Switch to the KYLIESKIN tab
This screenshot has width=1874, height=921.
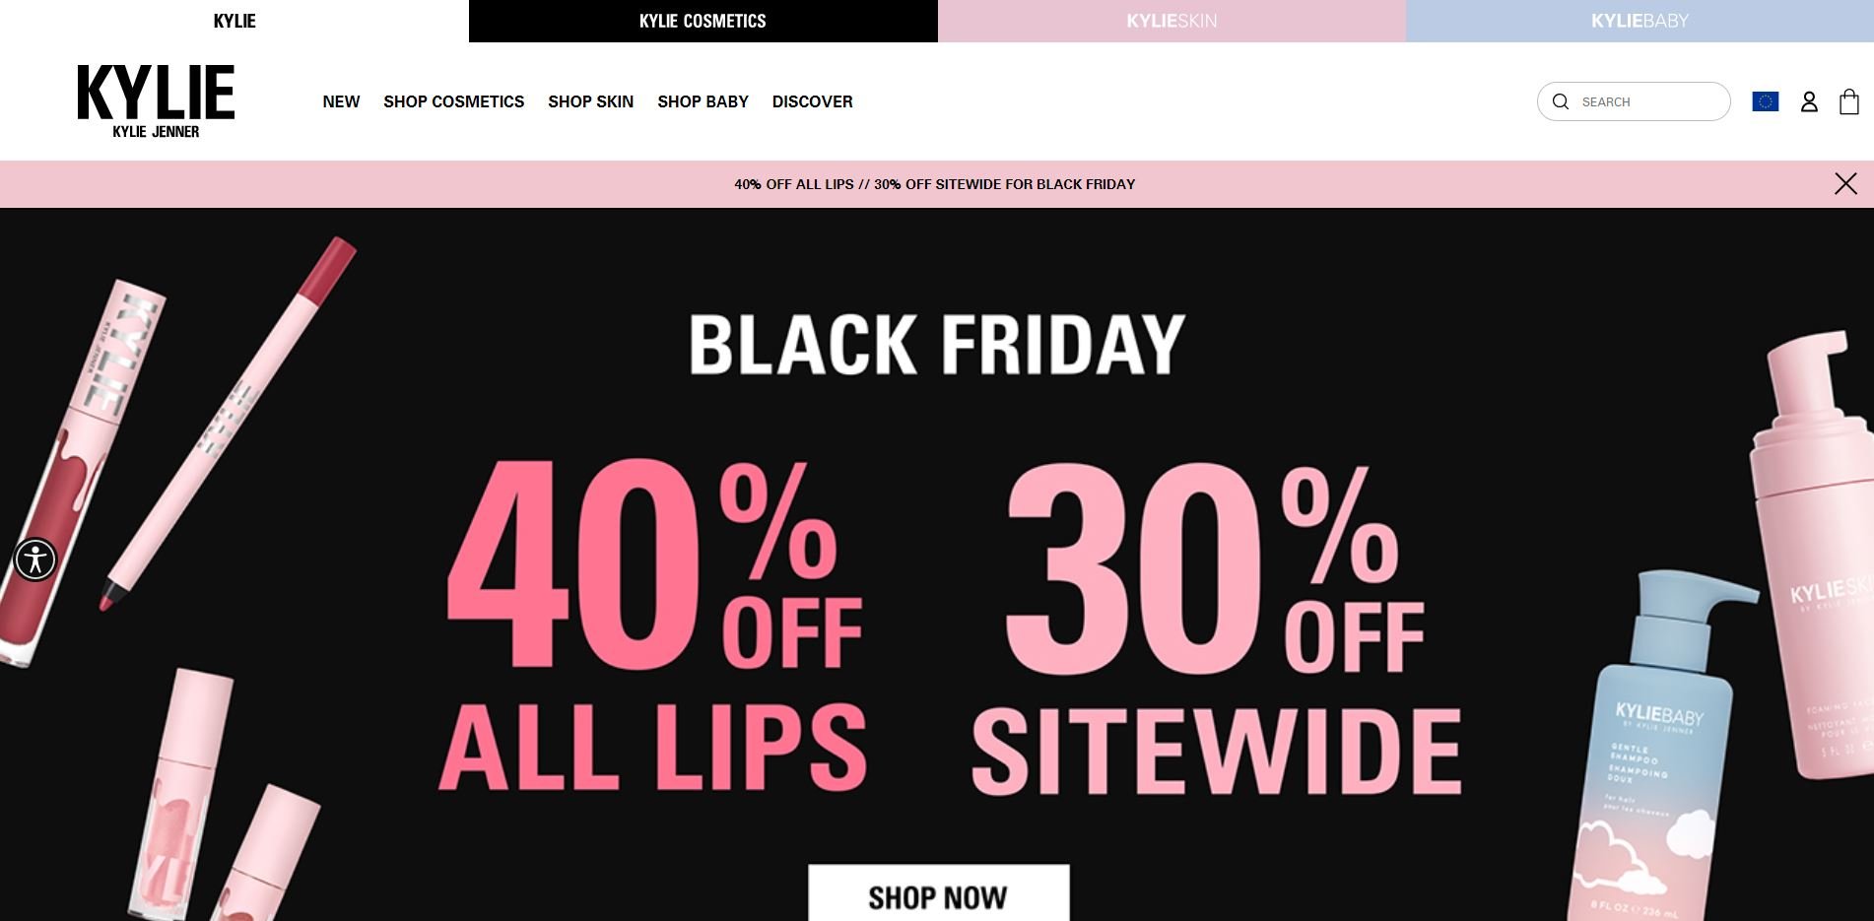1171,21
